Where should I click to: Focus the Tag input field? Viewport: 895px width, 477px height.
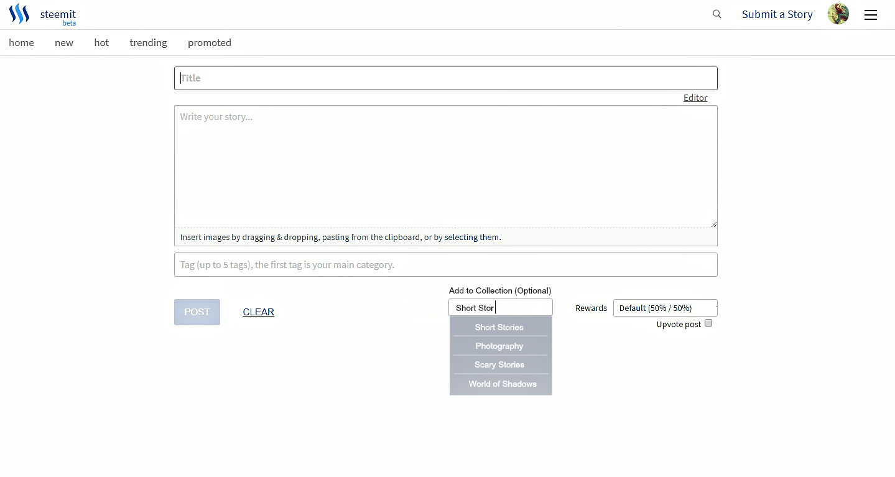[446, 264]
